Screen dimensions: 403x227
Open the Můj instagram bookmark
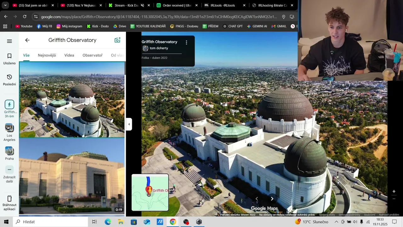69,26
